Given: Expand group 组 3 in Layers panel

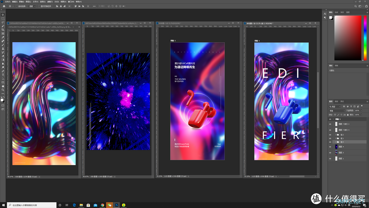Looking at the screenshot, I should click(336, 142).
